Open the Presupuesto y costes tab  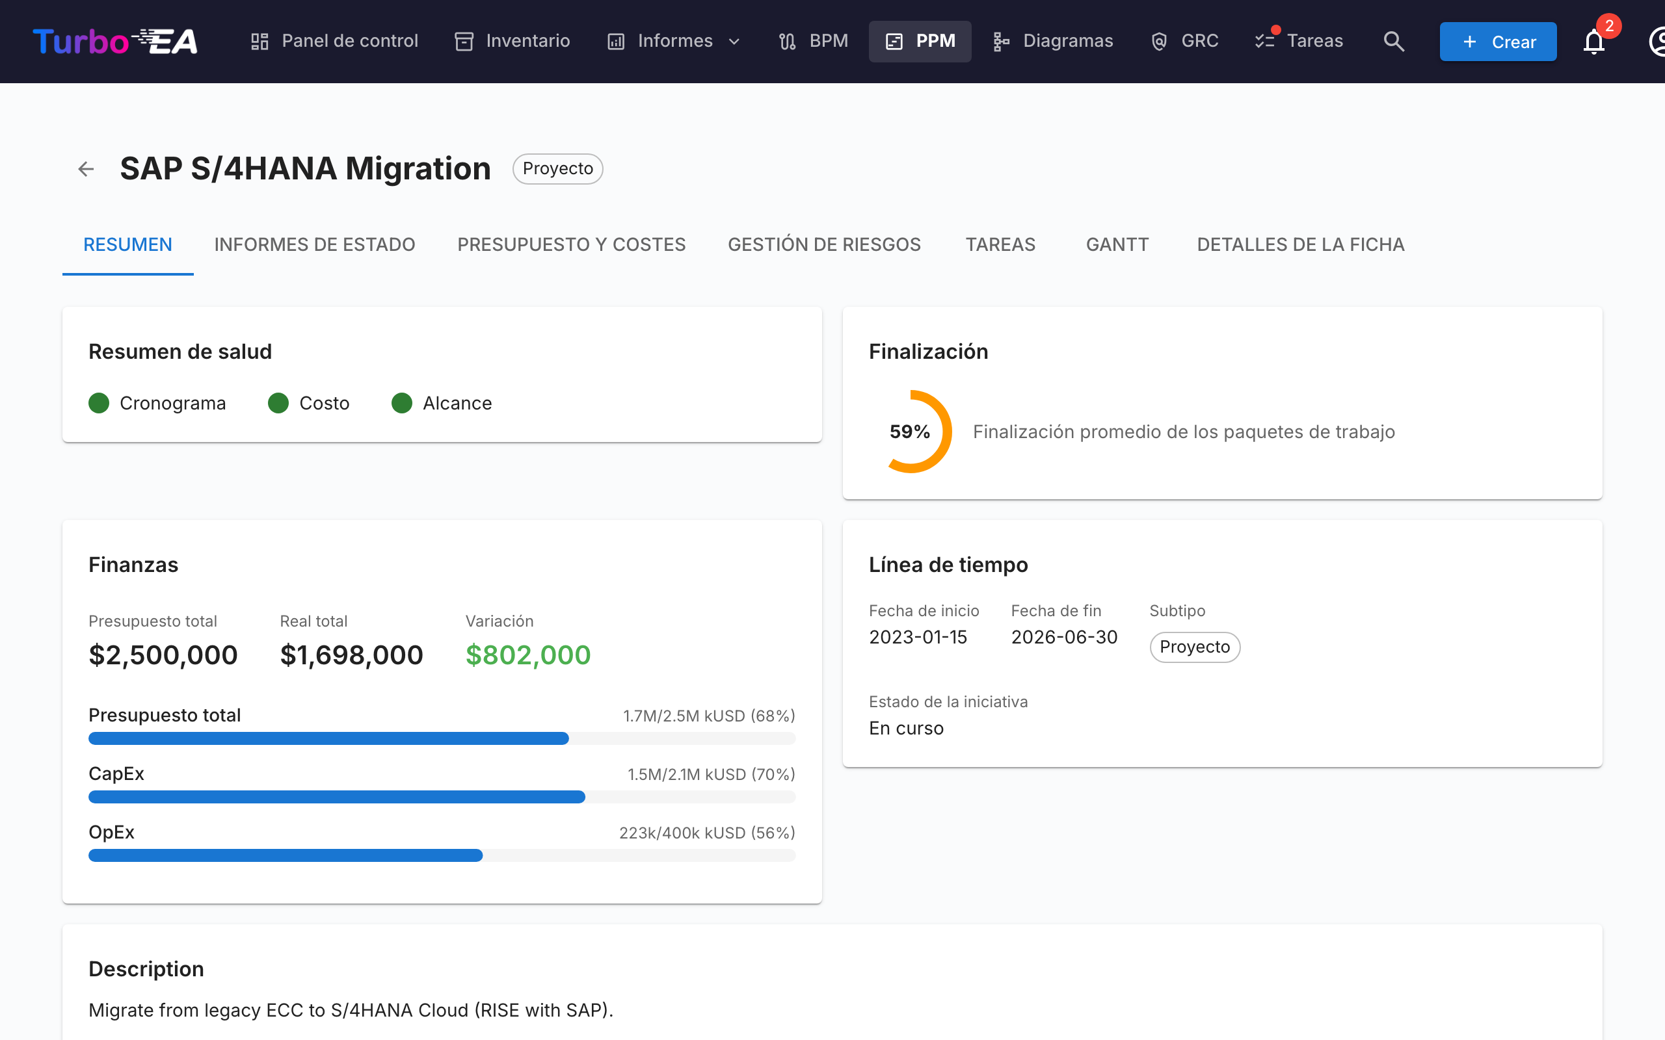(572, 244)
